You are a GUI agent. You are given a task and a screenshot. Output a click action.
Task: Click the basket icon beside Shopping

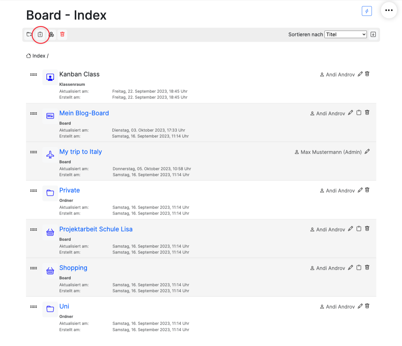pyautogui.click(x=50, y=271)
